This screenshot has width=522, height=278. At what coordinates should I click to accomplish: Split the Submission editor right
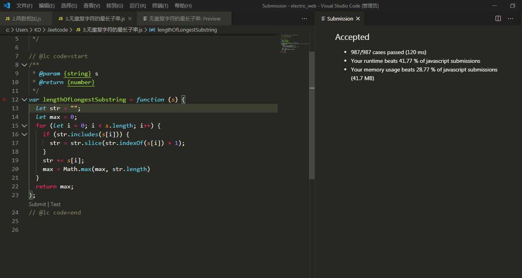tap(498, 19)
